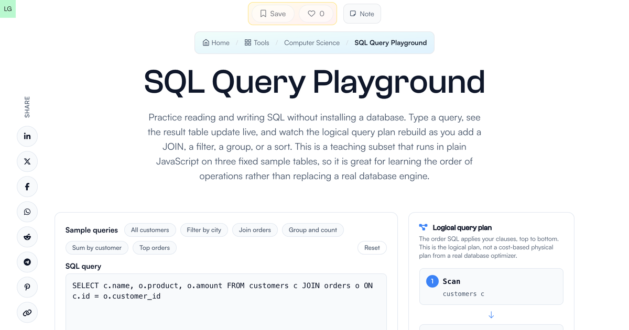Share on LinkedIn
Viewport: 629px width, 330px height.
tap(27, 136)
